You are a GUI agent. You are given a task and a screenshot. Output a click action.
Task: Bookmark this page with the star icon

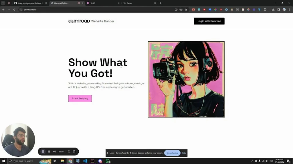(x=186, y=9)
